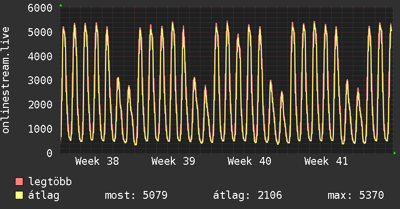Click the Week 40 axis label
400x209 pixels.
point(250,161)
